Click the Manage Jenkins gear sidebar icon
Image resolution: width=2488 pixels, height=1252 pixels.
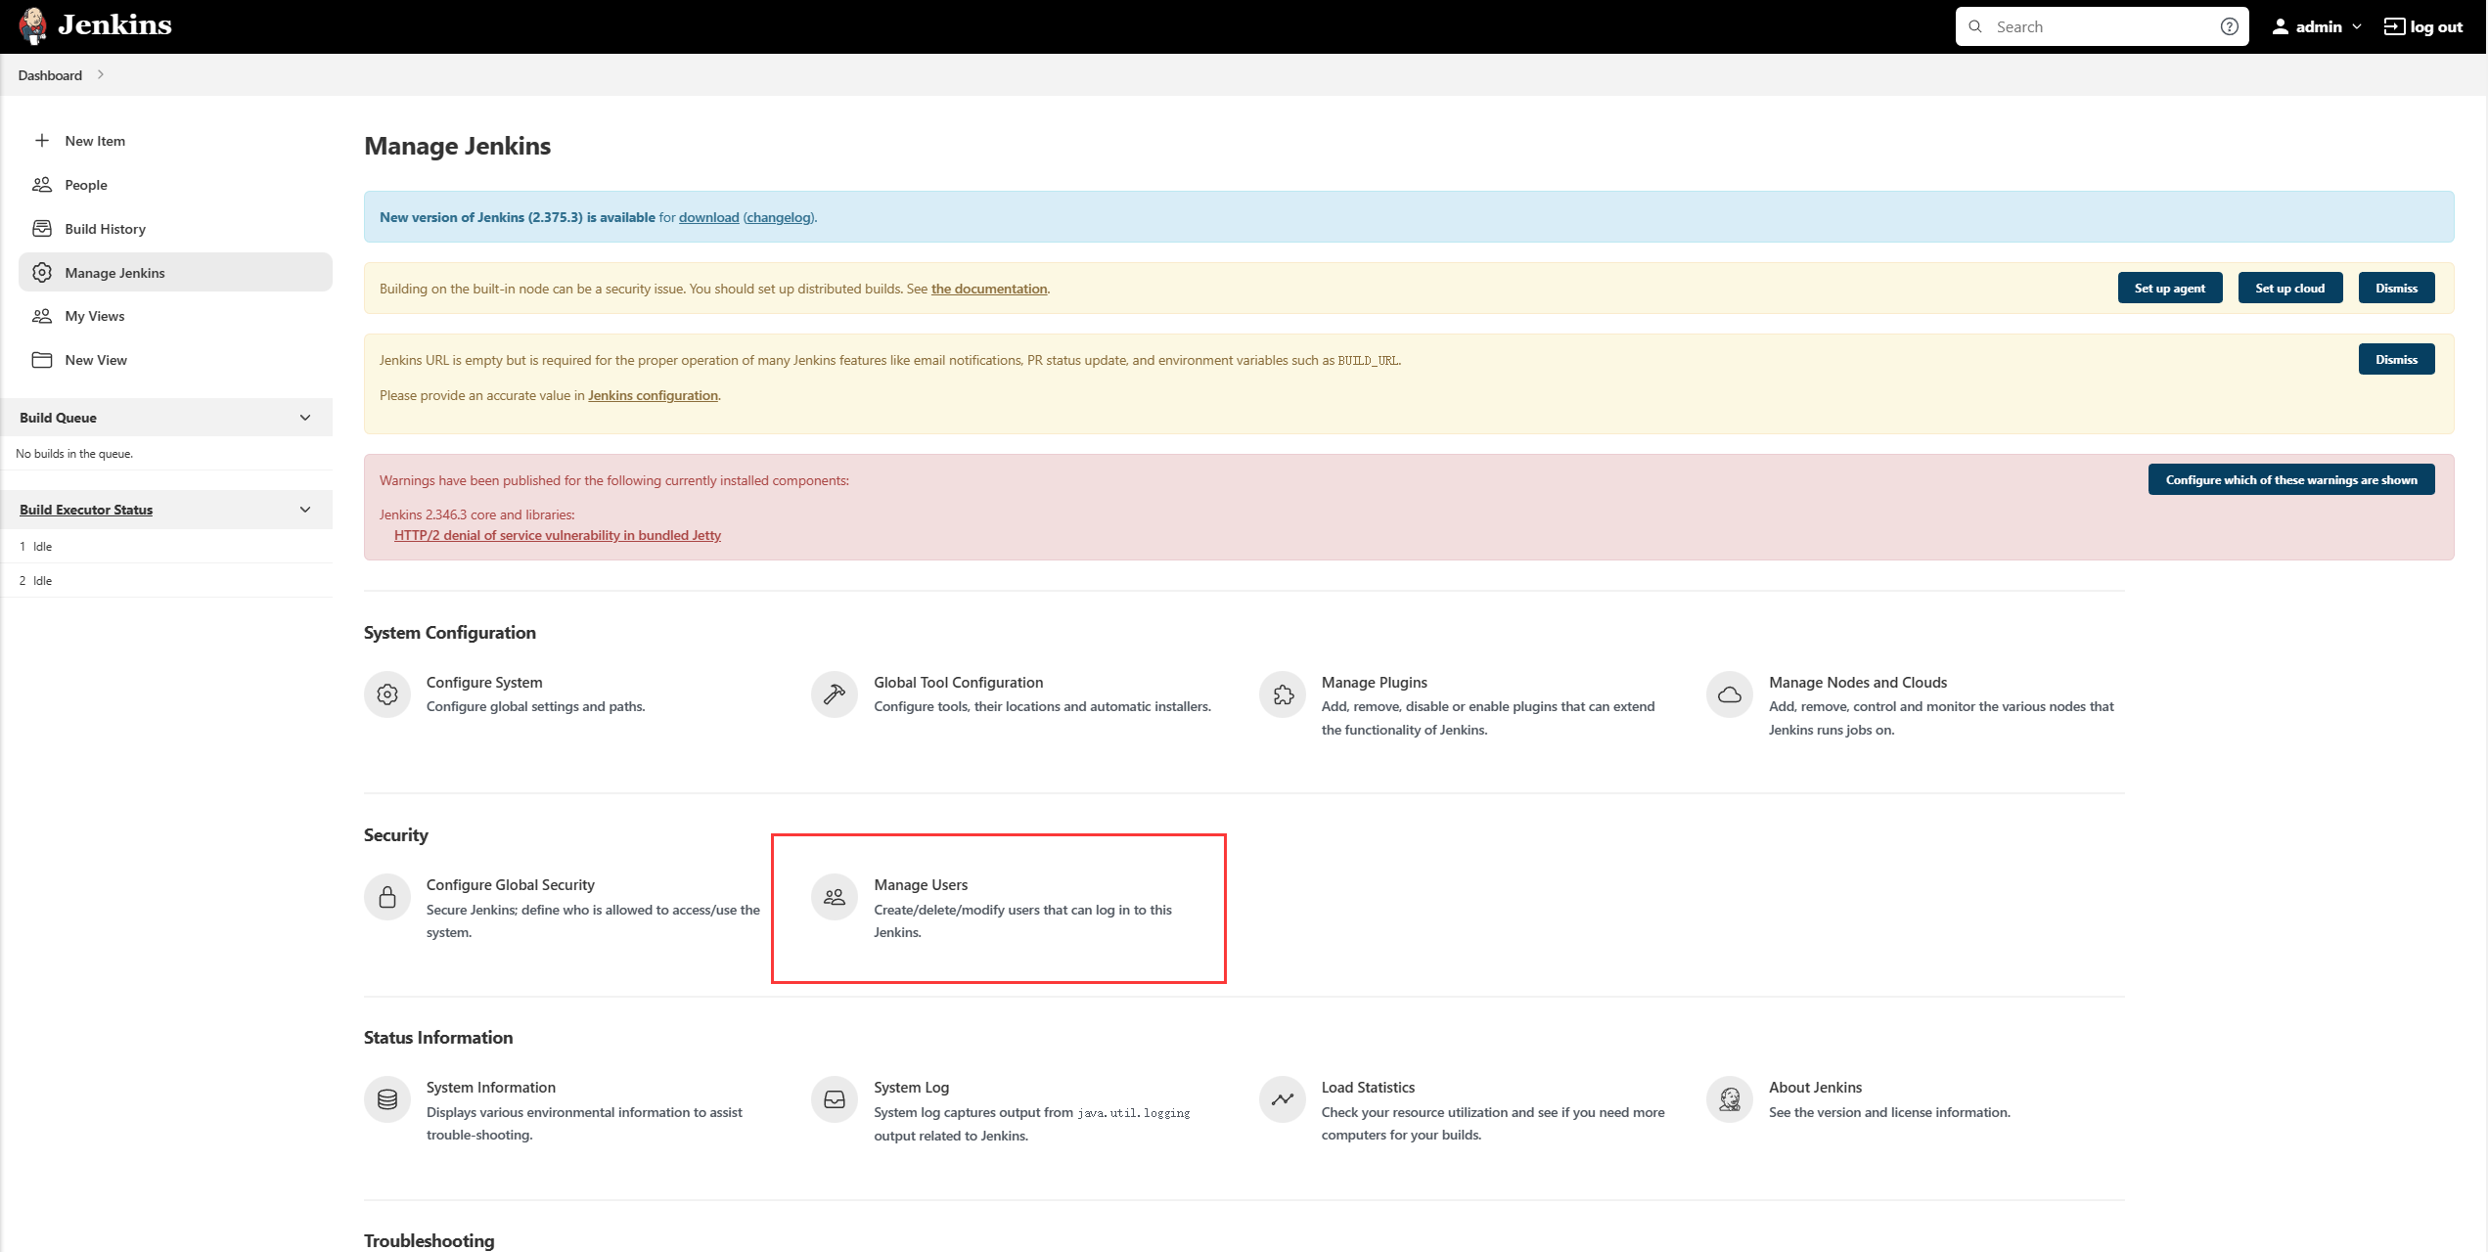coord(42,273)
